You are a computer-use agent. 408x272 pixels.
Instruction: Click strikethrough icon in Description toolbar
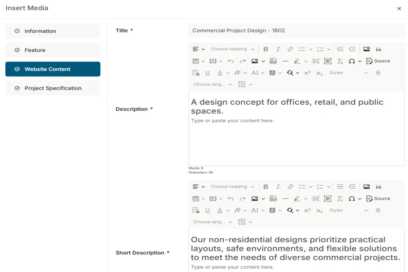tap(378, 73)
